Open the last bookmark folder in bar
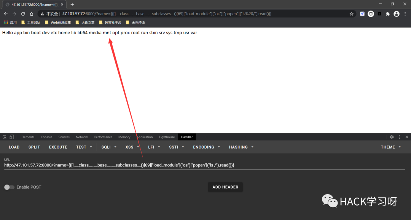Viewport: 411px width, 220px height. (135, 22)
